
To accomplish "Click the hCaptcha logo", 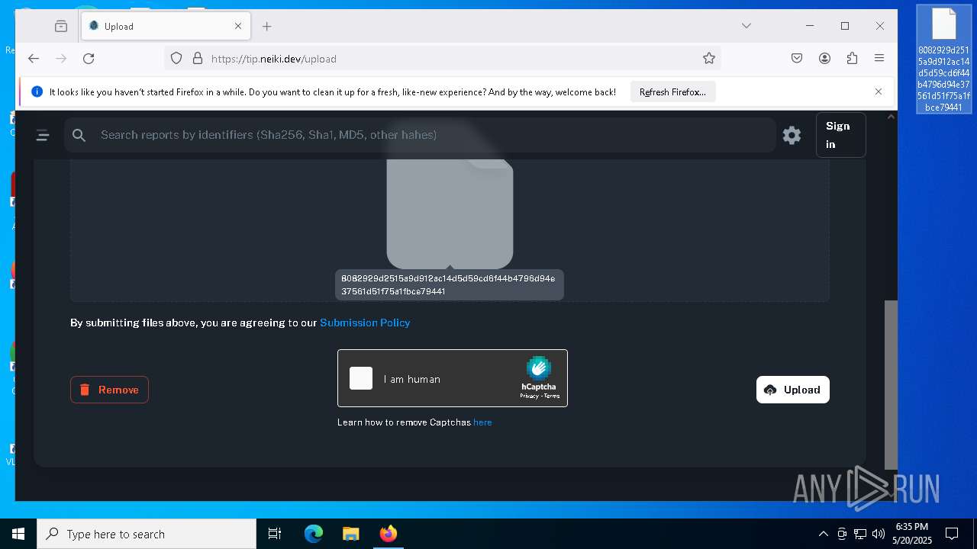I will point(539,368).
